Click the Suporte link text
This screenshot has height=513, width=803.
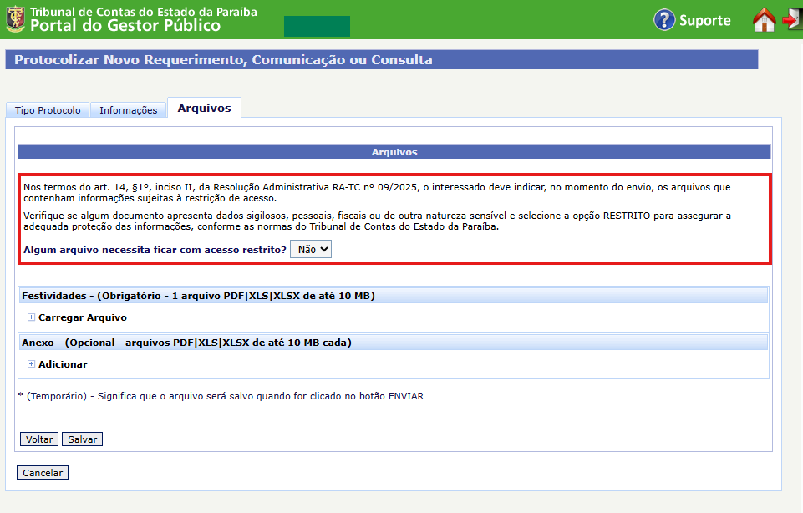pos(704,21)
